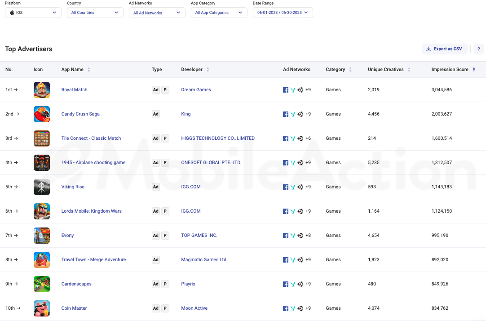This screenshot has height=321, width=486.
Task: Open ONESOFT GLOBAL PTE. LTD. developer link
Action: (211, 162)
